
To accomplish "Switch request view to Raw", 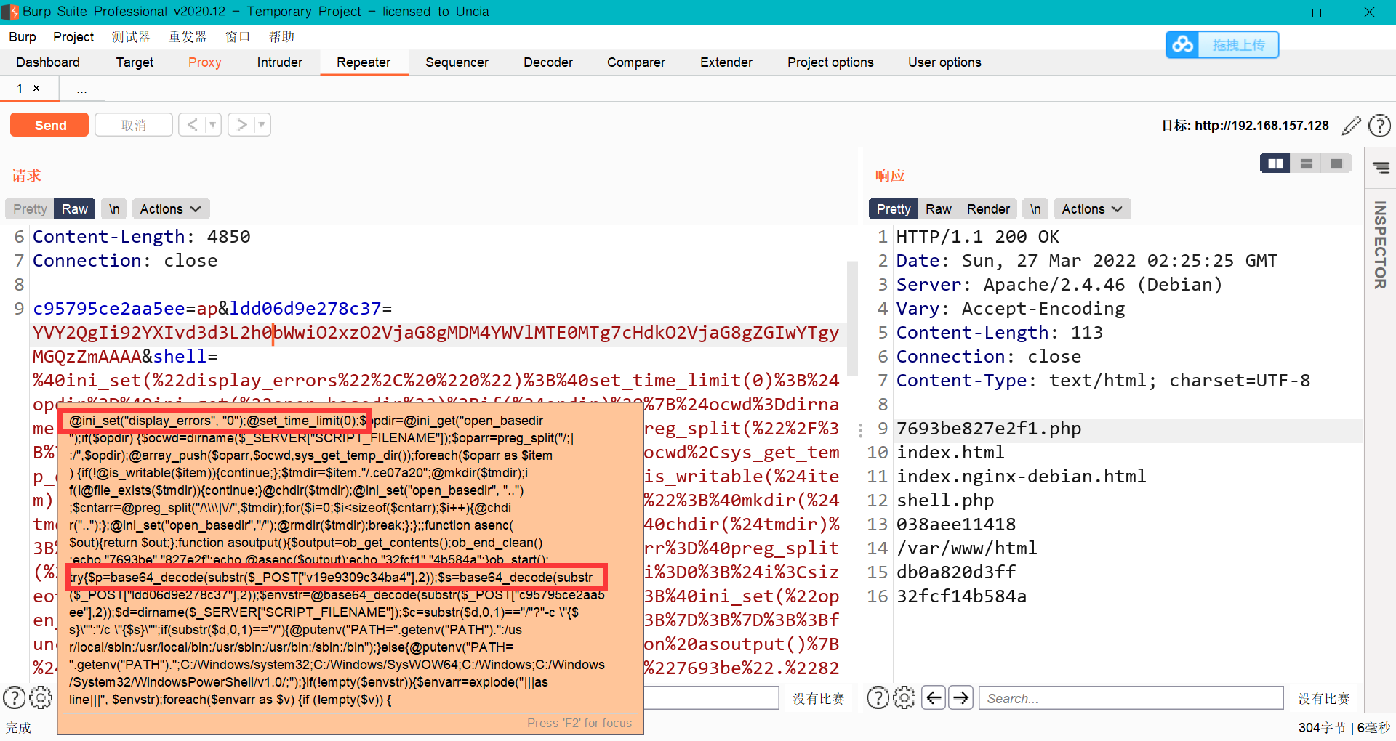I will (x=75, y=209).
